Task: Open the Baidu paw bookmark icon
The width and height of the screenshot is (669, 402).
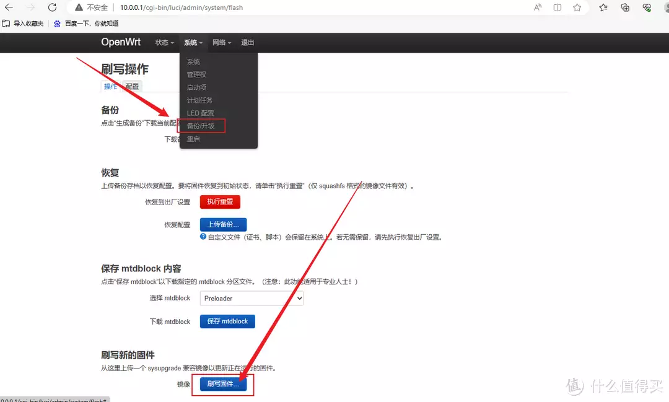Action: (x=57, y=24)
